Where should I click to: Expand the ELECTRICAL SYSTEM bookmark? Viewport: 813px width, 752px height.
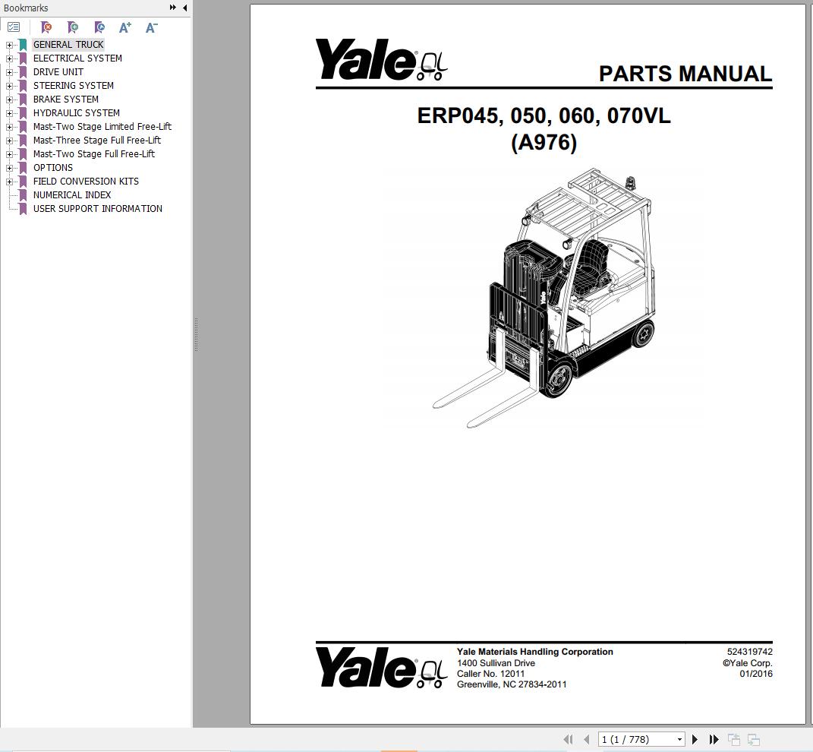(x=8, y=58)
